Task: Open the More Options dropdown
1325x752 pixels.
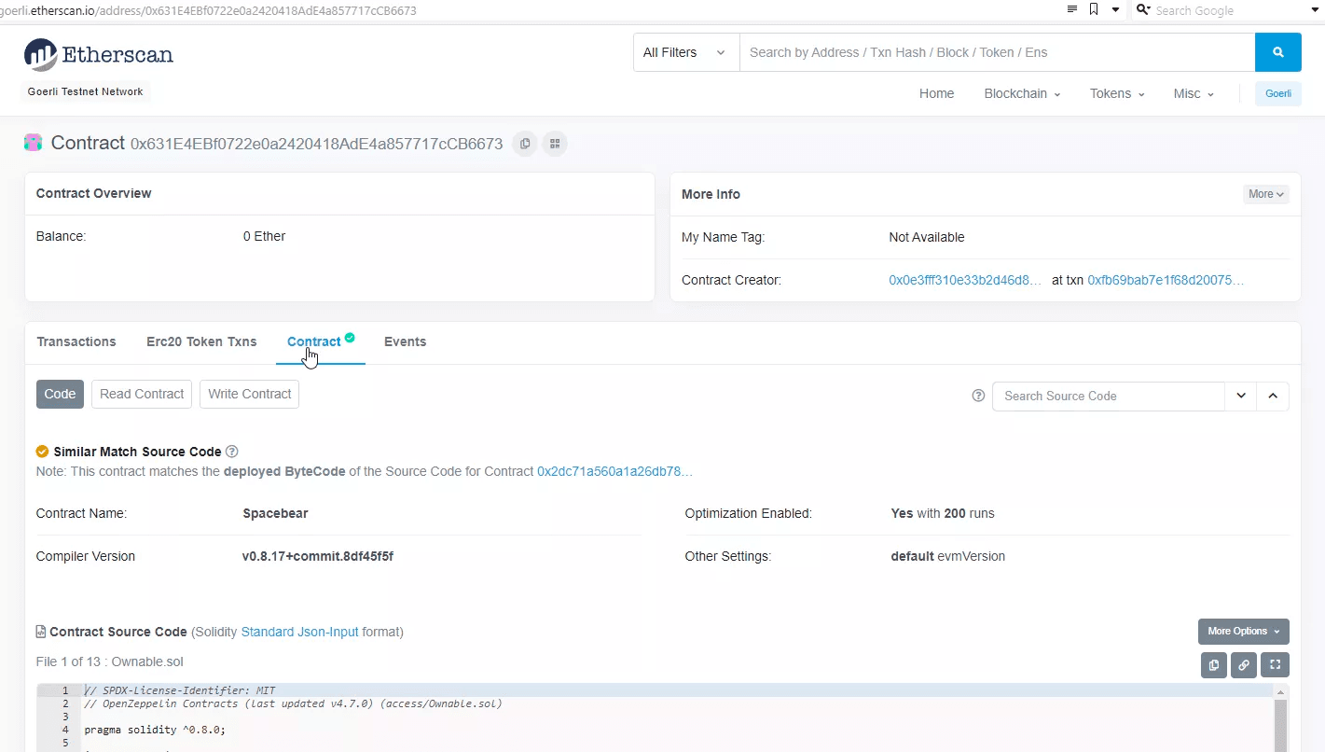Action: coord(1243,632)
